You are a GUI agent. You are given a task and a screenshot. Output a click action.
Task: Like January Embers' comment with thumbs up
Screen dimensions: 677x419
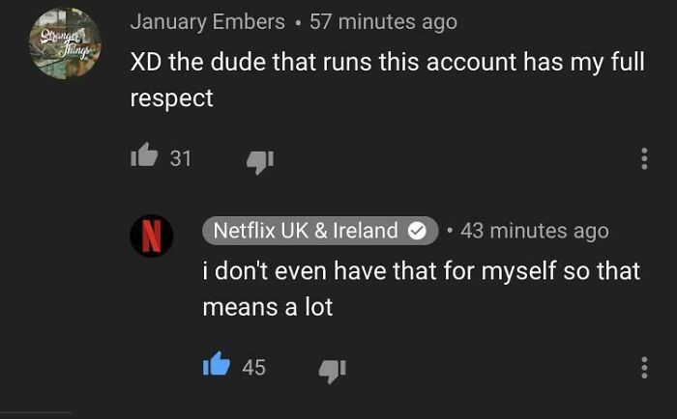(x=143, y=158)
